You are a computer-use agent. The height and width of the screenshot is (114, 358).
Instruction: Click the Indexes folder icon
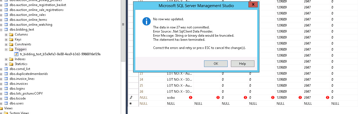tap(11, 59)
